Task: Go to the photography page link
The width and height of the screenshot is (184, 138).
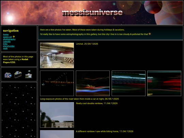Action: [9, 39]
